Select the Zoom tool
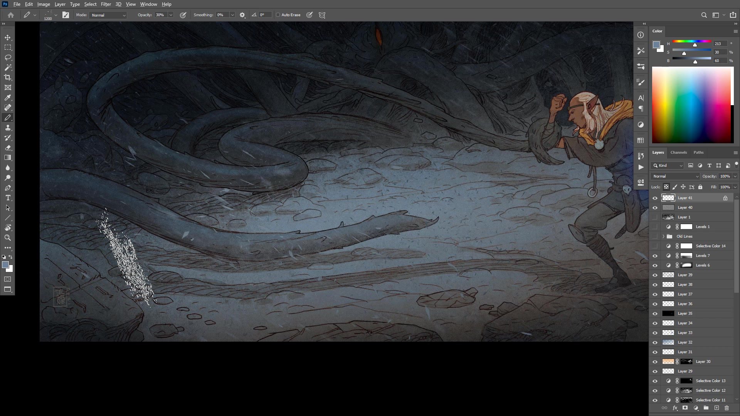Image resolution: width=740 pixels, height=416 pixels. coord(8,238)
